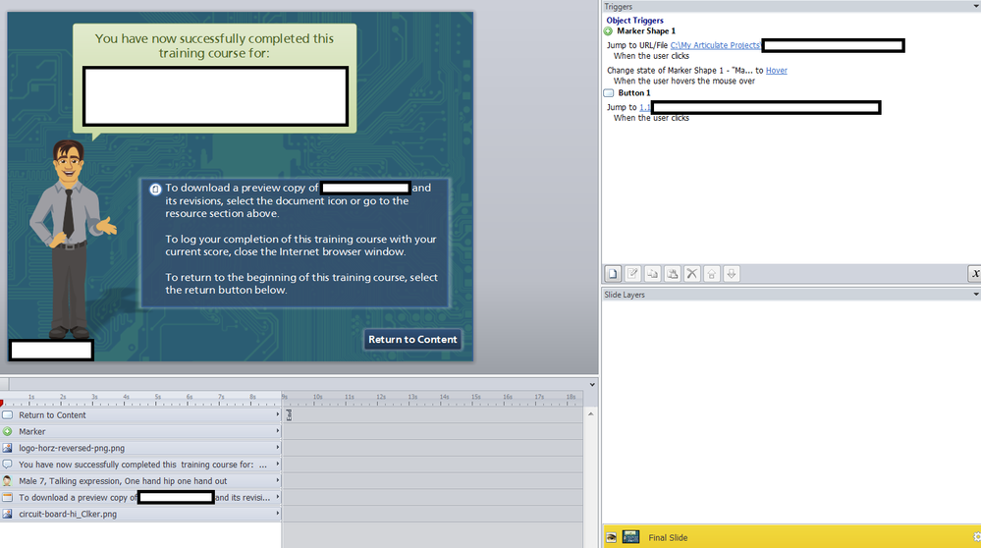This screenshot has width=981, height=548.
Task: Select 'Marker Shape 1' trigger heading
Action: (x=646, y=30)
